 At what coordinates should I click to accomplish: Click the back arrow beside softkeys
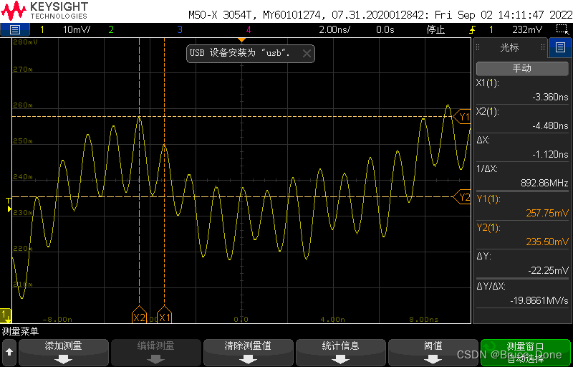[x=9, y=353]
